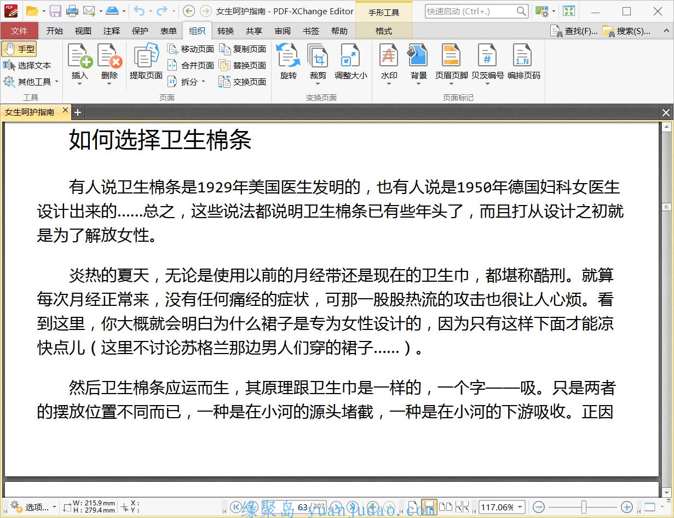Go to previous view green arrow
674x518 pixels.
(x=188, y=11)
